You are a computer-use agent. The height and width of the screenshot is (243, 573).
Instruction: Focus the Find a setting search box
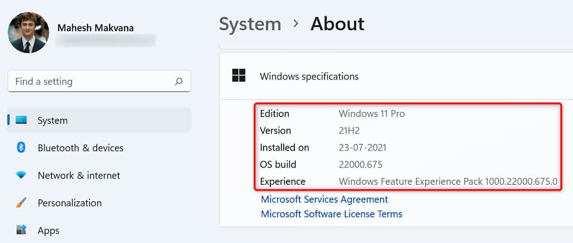coord(90,81)
